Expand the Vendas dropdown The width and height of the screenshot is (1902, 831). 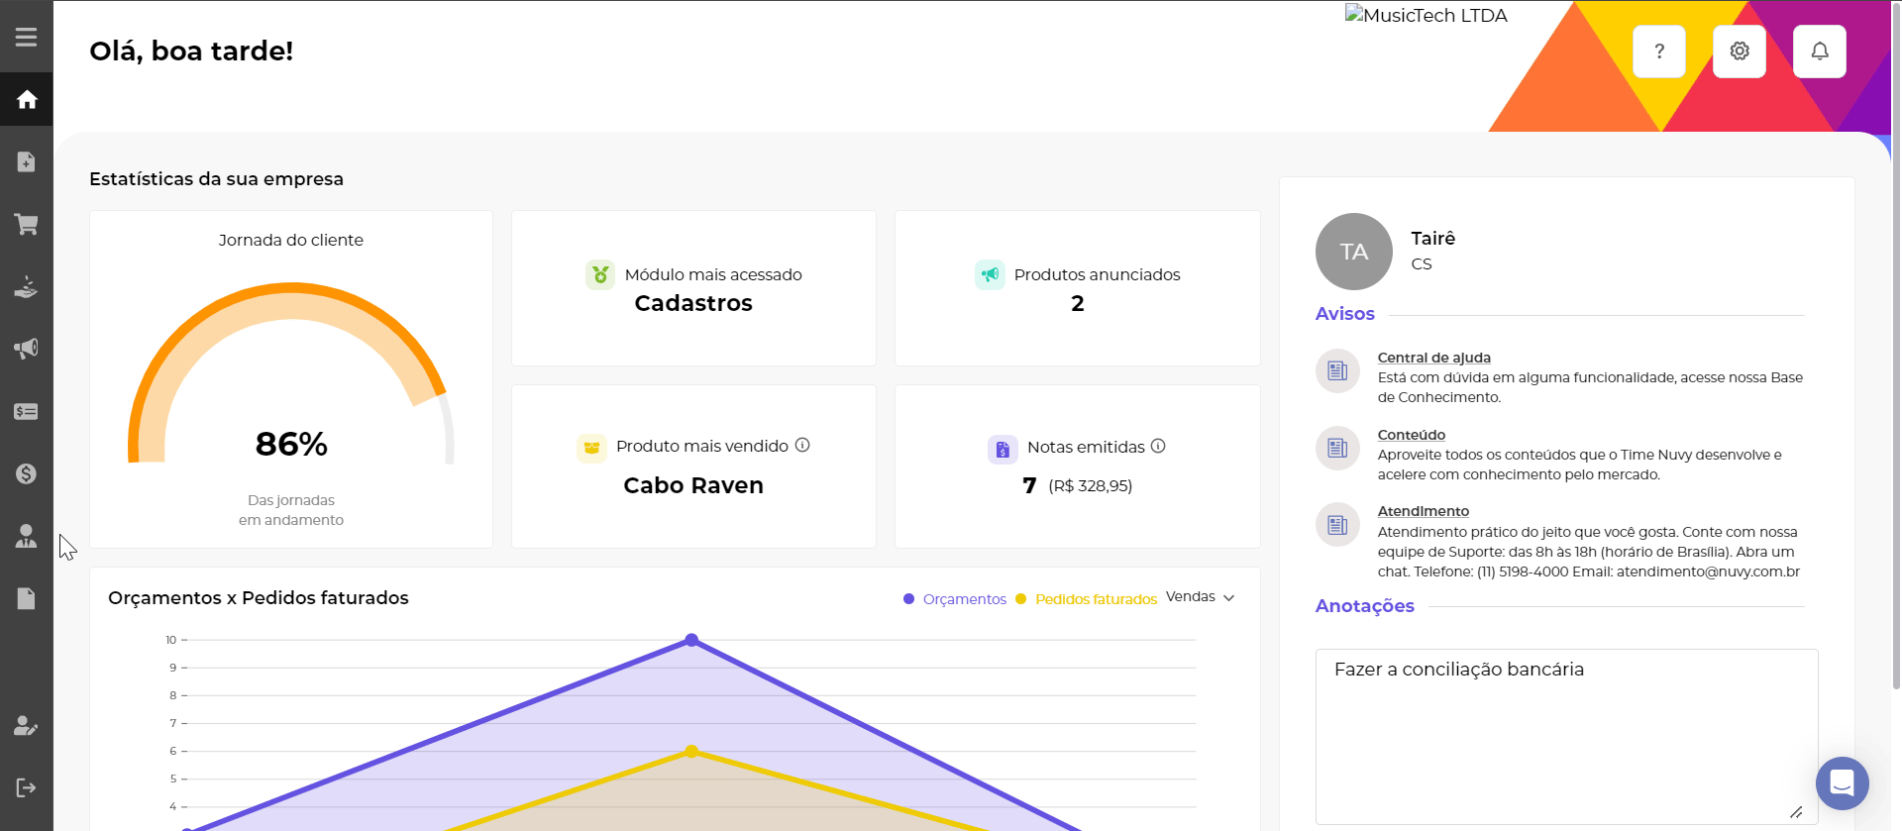click(1200, 597)
